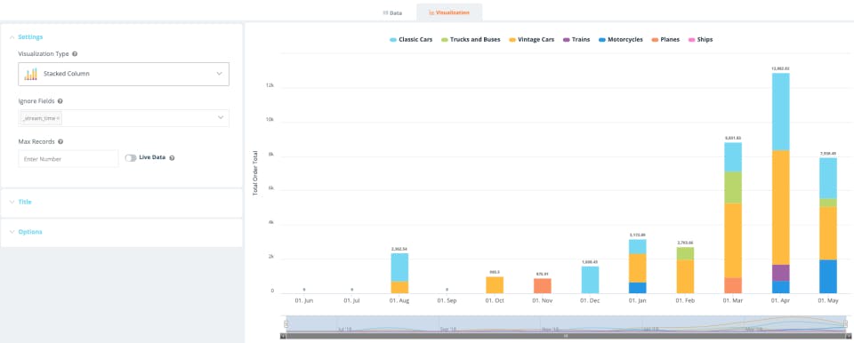The height and width of the screenshot is (343, 854).
Task: Click the help icon beside Visualization Type
Action: tap(75, 54)
